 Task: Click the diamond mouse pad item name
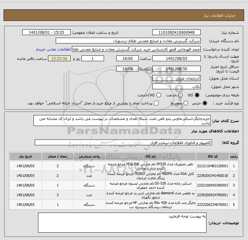[151, 195]
